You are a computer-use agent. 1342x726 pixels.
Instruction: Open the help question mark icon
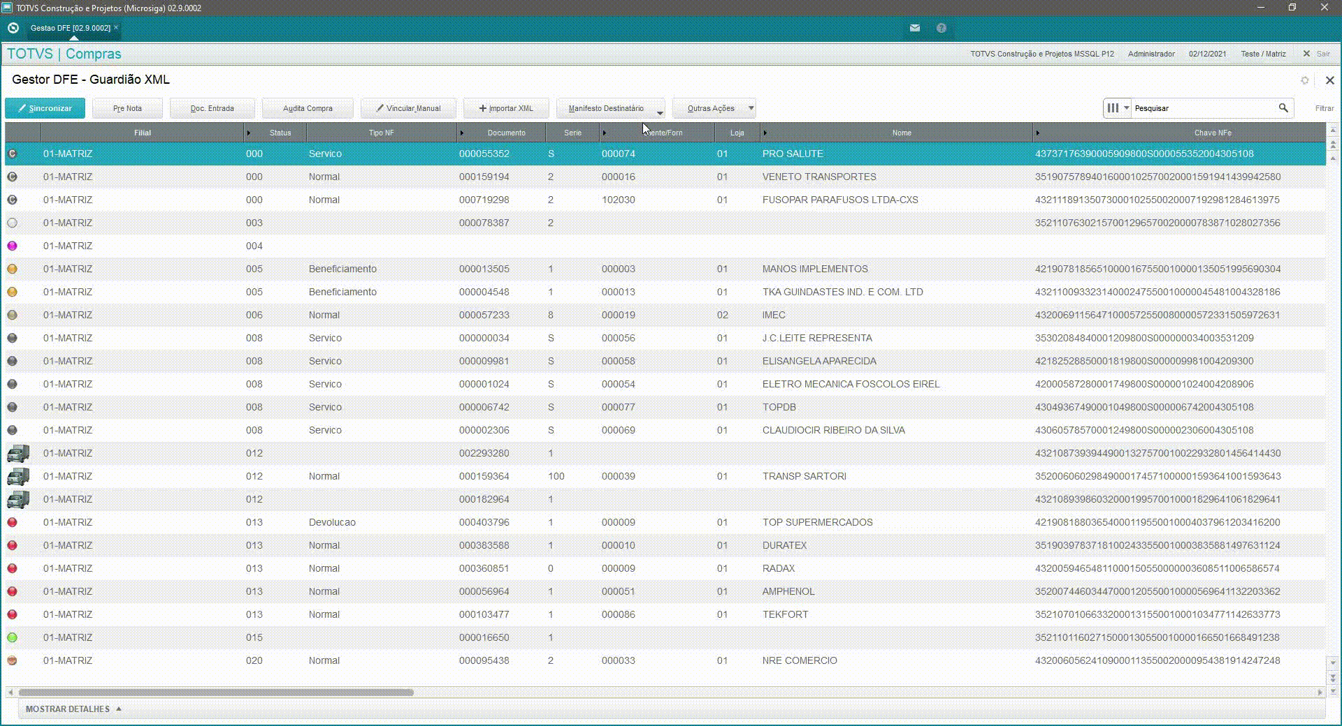[941, 28]
